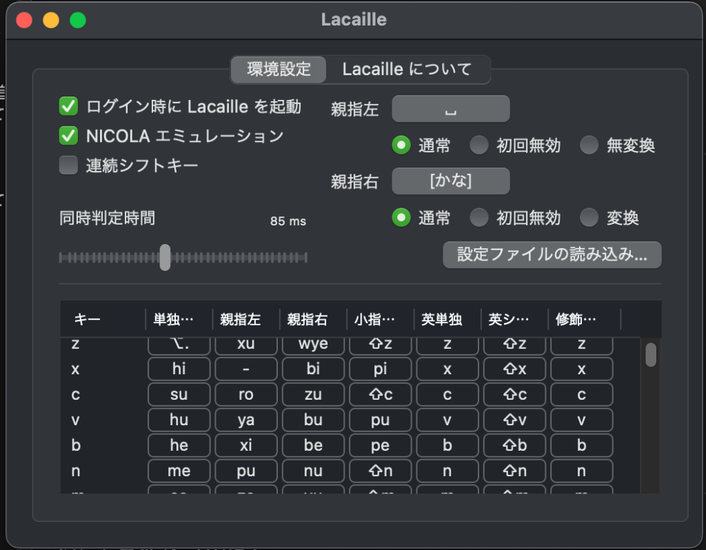Click the 'wye' cell in row z

(x=314, y=346)
